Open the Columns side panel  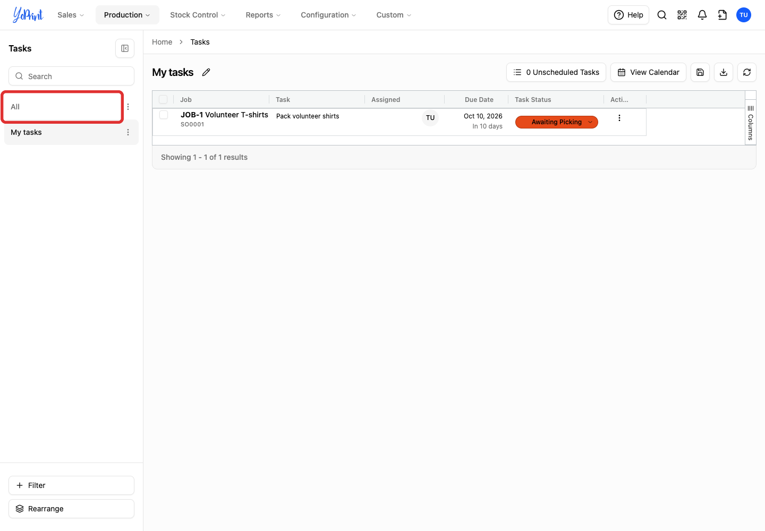(751, 122)
